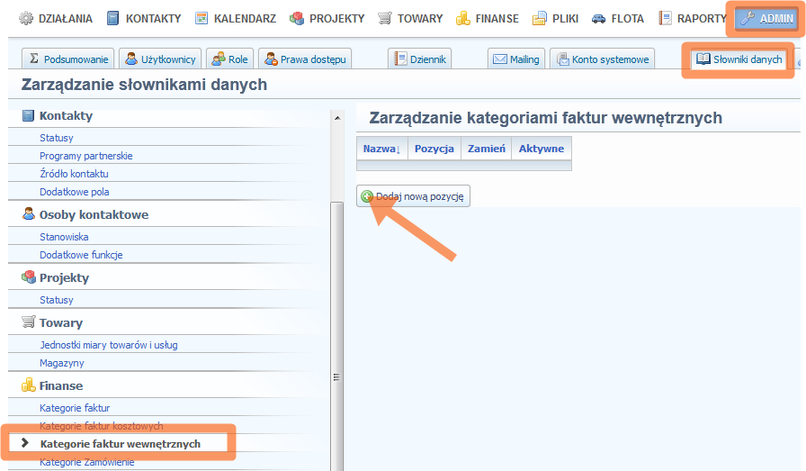Switch to the Użytkownicy tab

[x=160, y=59]
